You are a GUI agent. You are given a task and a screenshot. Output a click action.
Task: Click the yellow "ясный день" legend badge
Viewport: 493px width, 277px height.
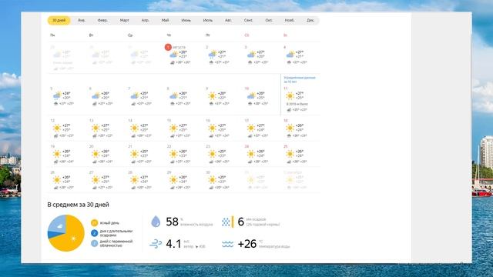coord(94,223)
